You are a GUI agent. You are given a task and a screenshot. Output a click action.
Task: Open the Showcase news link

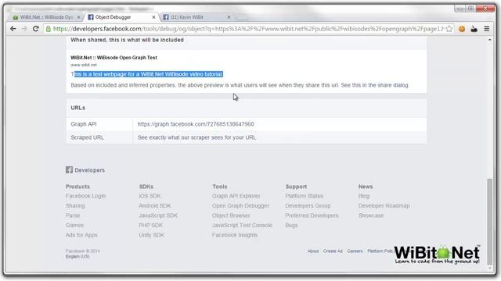[371, 215]
